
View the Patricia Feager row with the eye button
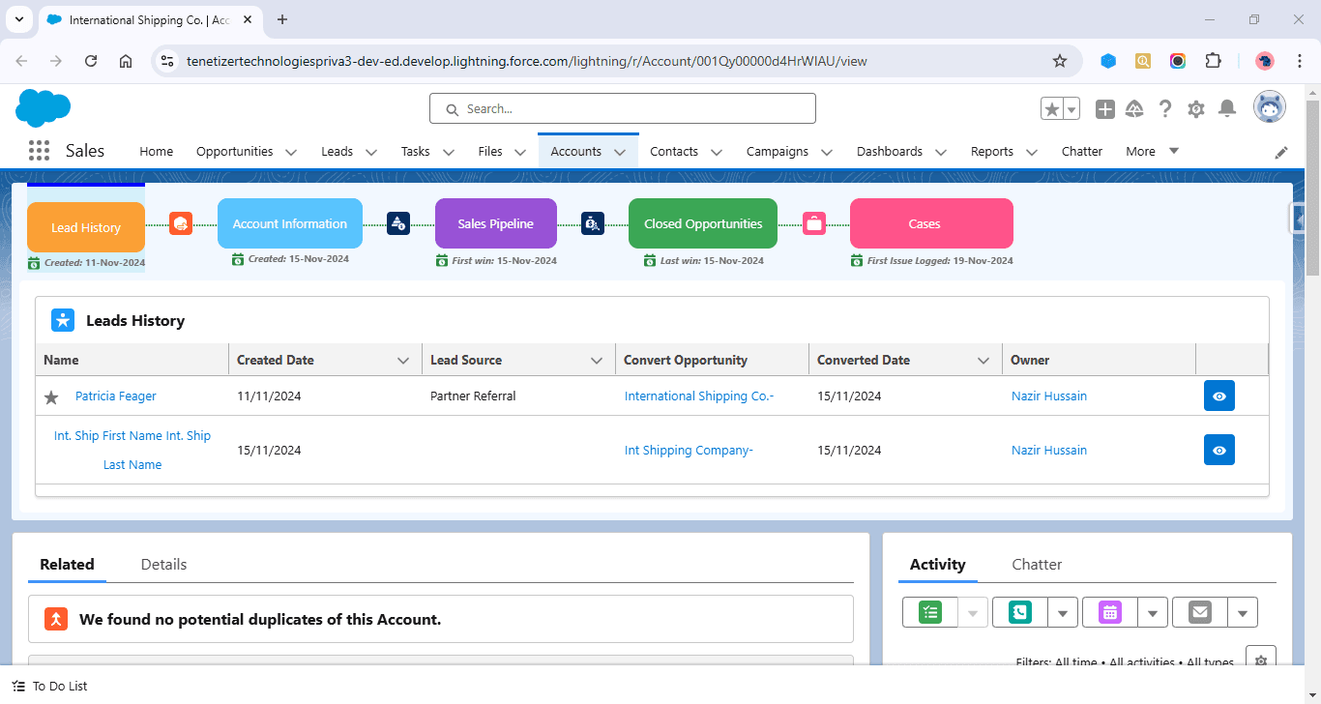[x=1219, y=396]
